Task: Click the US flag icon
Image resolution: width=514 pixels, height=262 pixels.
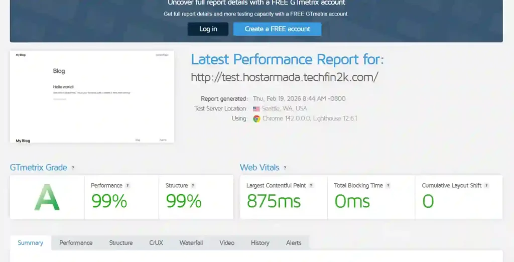Action: [256, 109]
